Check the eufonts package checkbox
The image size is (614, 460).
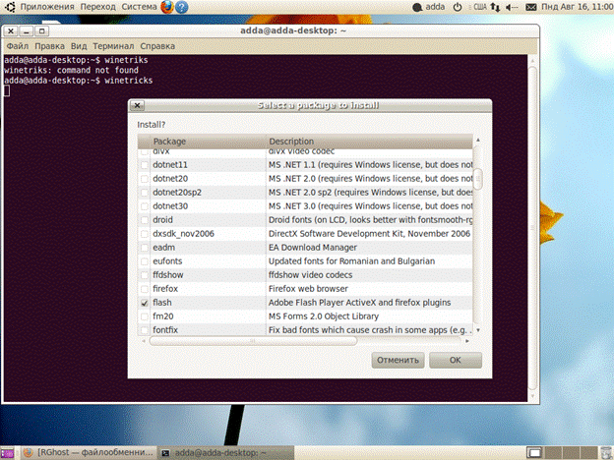click(x=145, y=261)
